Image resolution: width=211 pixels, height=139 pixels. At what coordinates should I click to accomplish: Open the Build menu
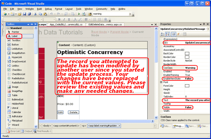click(x=40, y=9)
